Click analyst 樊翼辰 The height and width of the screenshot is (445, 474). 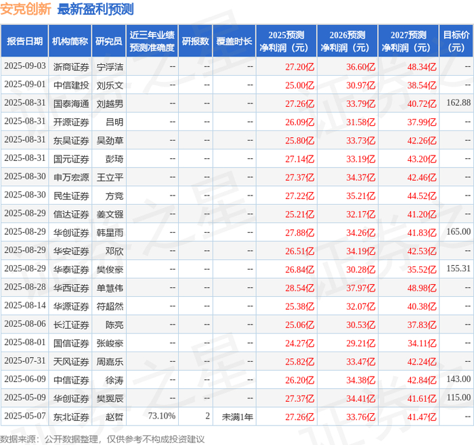click(x=110, y=398)
